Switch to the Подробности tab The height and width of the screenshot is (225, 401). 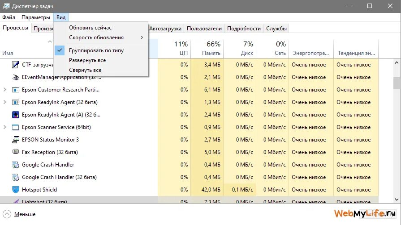244,29
